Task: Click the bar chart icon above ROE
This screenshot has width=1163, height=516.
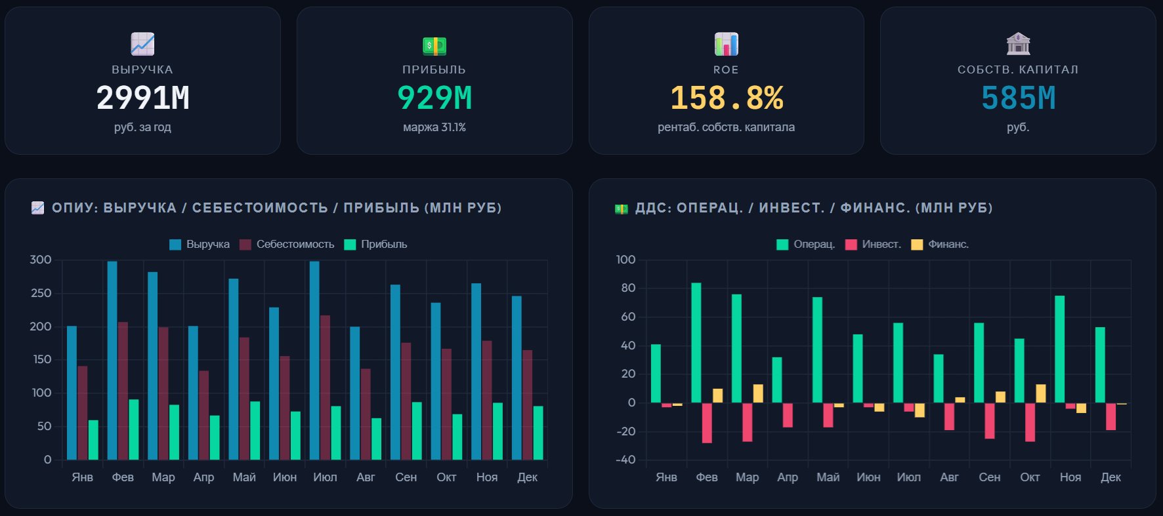Action: (726, 44)
